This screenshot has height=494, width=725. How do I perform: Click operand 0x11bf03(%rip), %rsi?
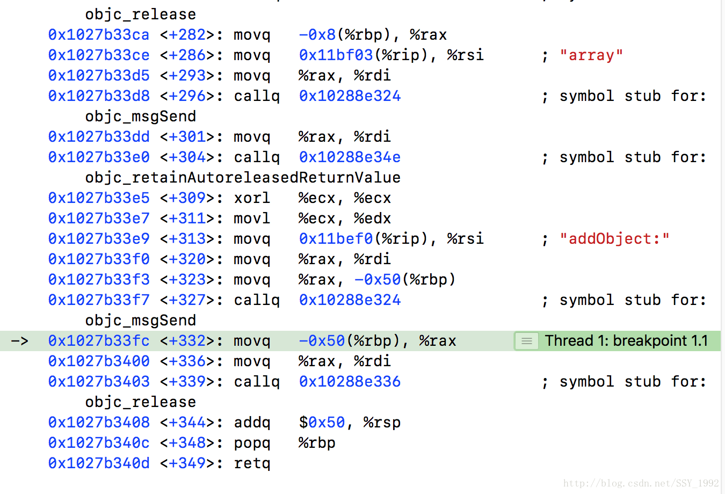[392, 55]
